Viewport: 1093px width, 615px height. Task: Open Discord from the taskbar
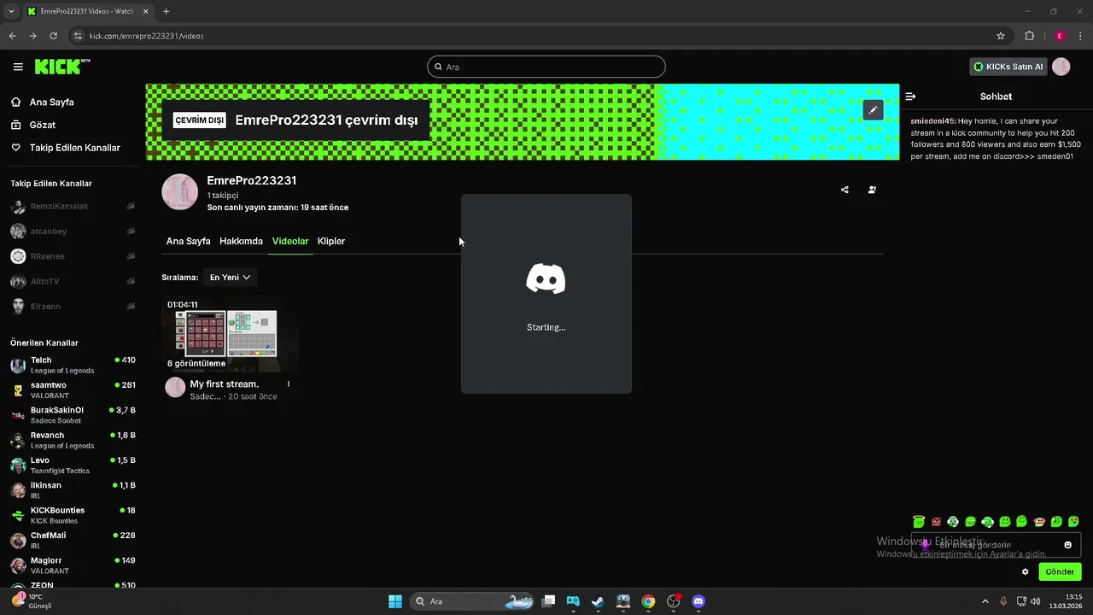(698, 601)
